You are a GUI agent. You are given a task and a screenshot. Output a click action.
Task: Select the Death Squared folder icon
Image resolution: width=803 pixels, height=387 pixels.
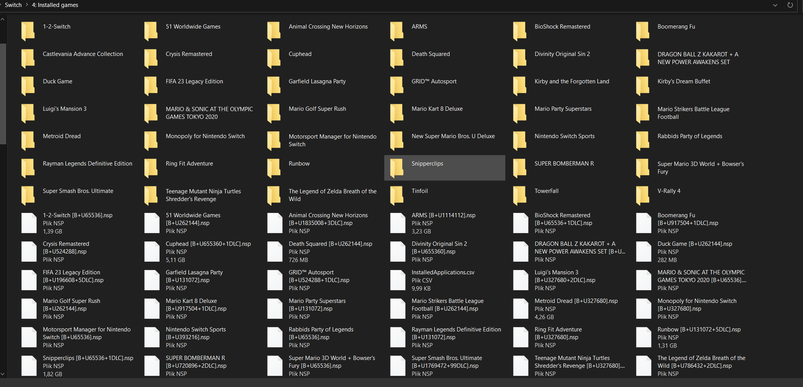(397, 59)
